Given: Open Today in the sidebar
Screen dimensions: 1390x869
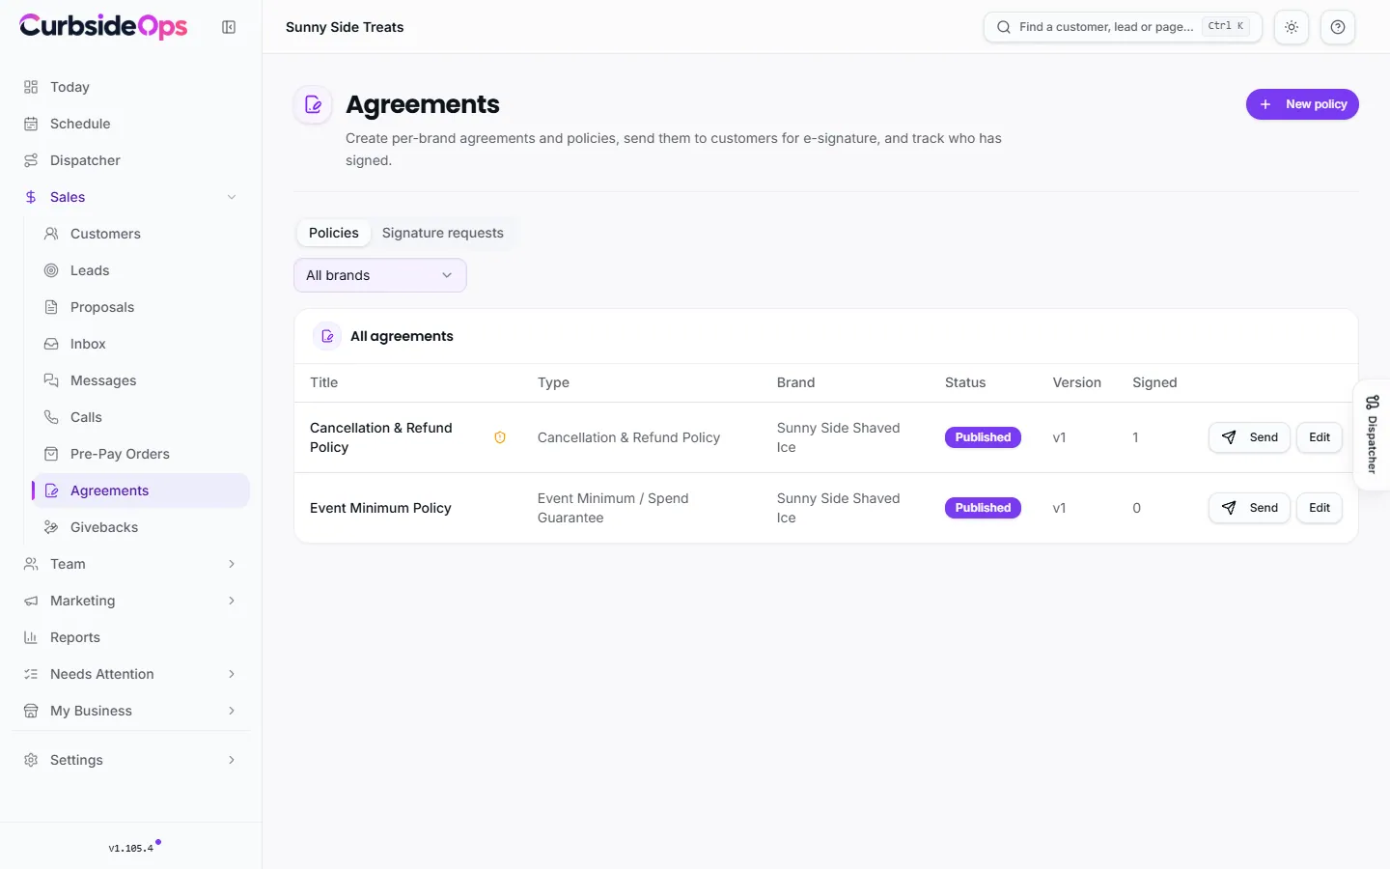Looking at the screenshot, I should click(130, 87).
